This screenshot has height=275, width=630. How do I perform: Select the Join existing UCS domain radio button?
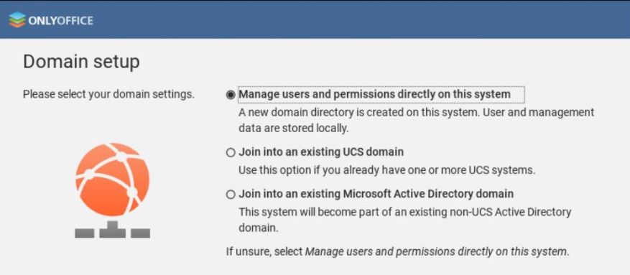[231, 152]
